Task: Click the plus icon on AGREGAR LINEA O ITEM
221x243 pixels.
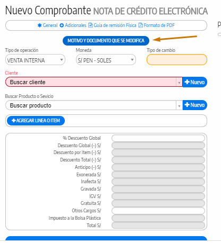Action: click(14, 121)
